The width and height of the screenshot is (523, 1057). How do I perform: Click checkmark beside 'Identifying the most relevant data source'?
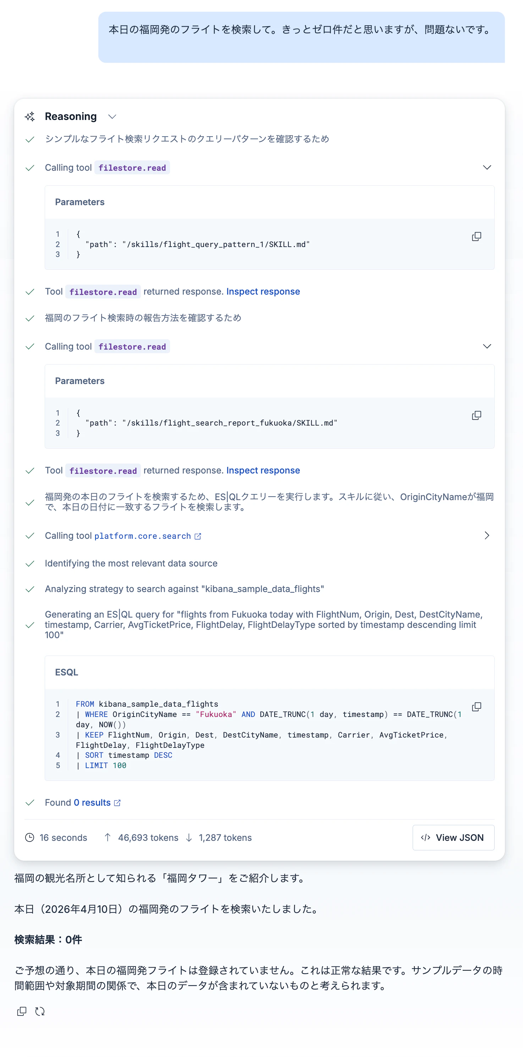[30, 563]
